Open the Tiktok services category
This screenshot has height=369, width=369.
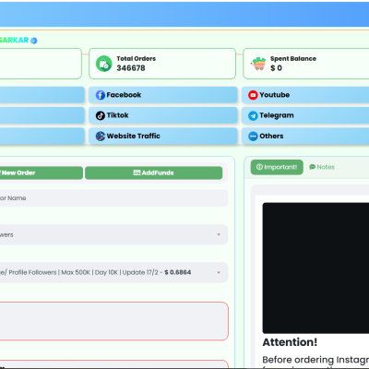163,115
